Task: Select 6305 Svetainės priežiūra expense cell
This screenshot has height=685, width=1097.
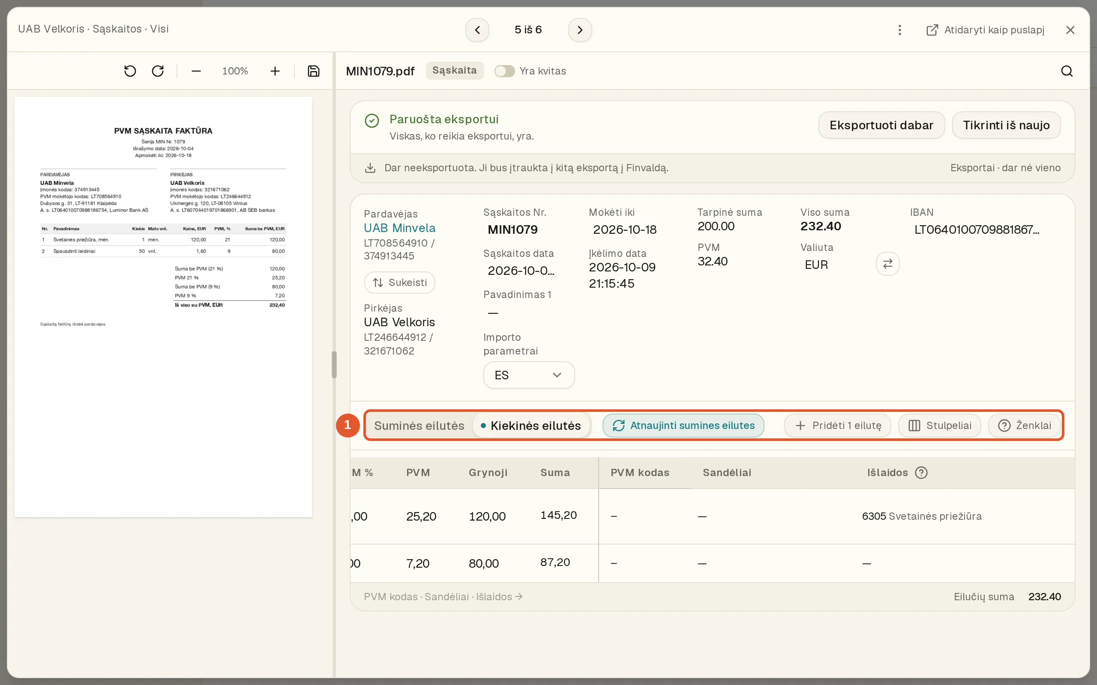Action: coord(922,516)
